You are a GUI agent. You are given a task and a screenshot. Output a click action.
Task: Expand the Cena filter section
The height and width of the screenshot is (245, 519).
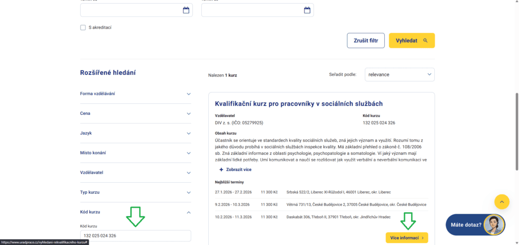tap(136, 113)
